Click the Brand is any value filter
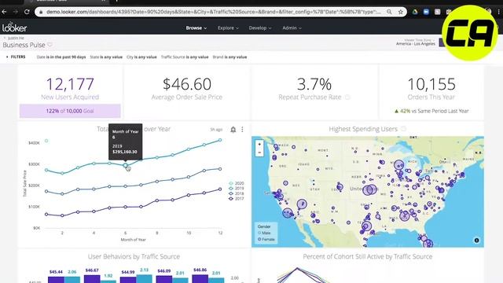 point(229,57)
